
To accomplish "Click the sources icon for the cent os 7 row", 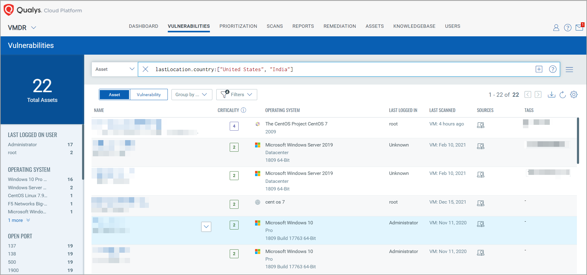I will click(481, 203).
